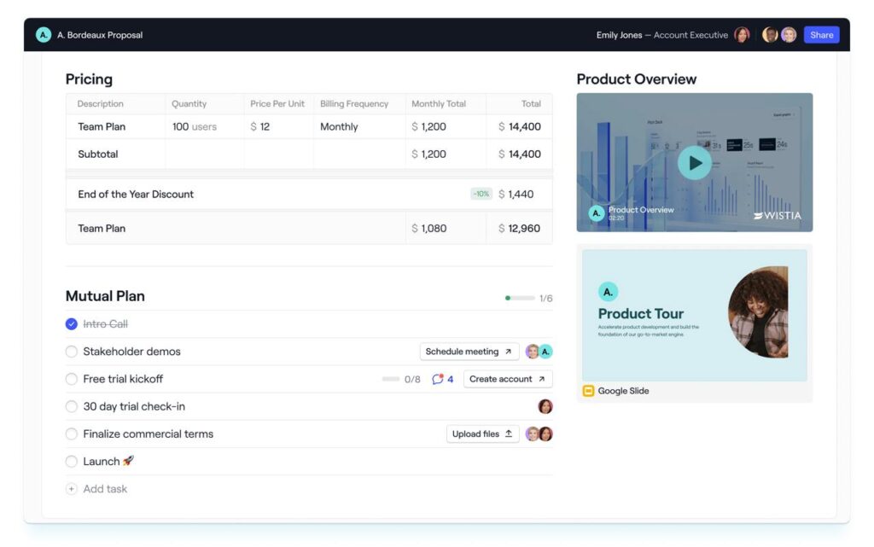
Task: Check off Free trial kickoff task
Action: click(72, 379)
